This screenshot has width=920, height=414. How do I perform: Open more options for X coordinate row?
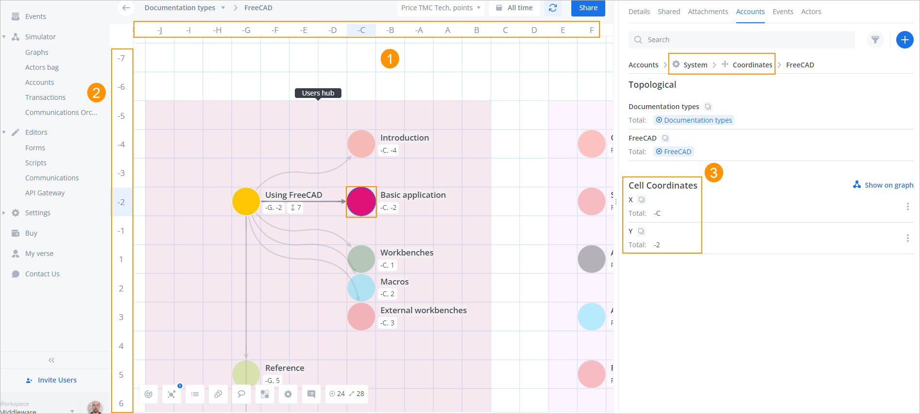(908, 207)
